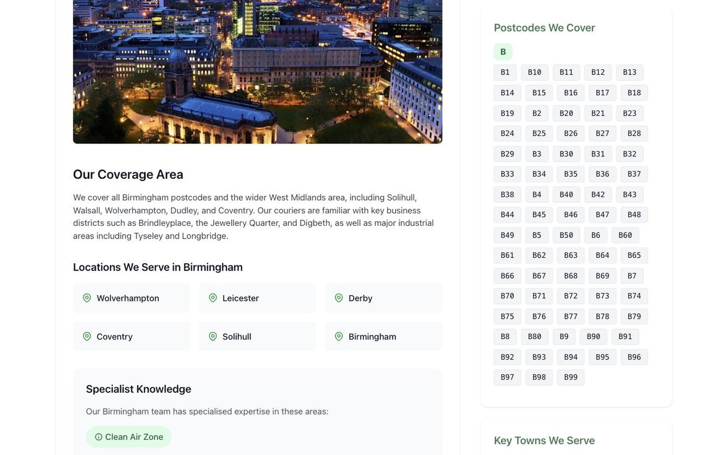The image size is (728, 455).
Task: Click postcode B70
Action: click(x=507, y=296)
